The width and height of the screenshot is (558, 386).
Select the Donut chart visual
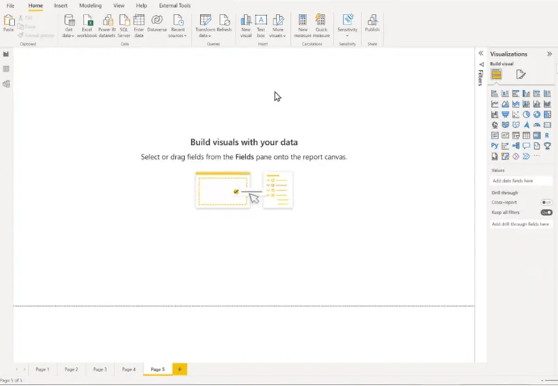pyautogui.click(x=536, y=114)
